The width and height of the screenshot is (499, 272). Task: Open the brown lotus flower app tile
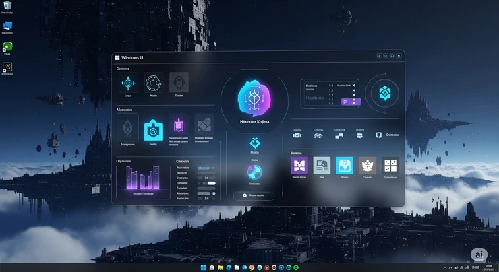[x=368, y=165]
